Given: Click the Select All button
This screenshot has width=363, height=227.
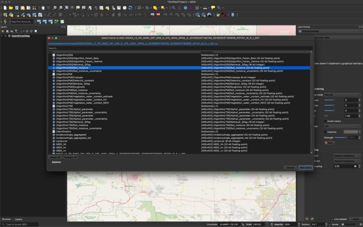Looking at the screenshot, I should 55,157.
